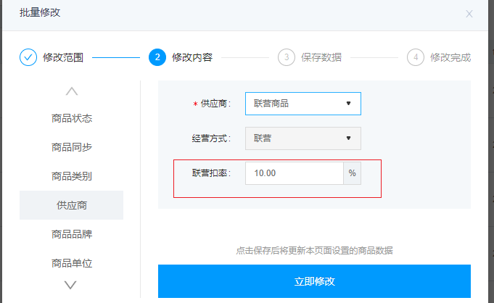The image size is (494, 303).
Task: Select 供应商 in the left menu
Action: 72,205
